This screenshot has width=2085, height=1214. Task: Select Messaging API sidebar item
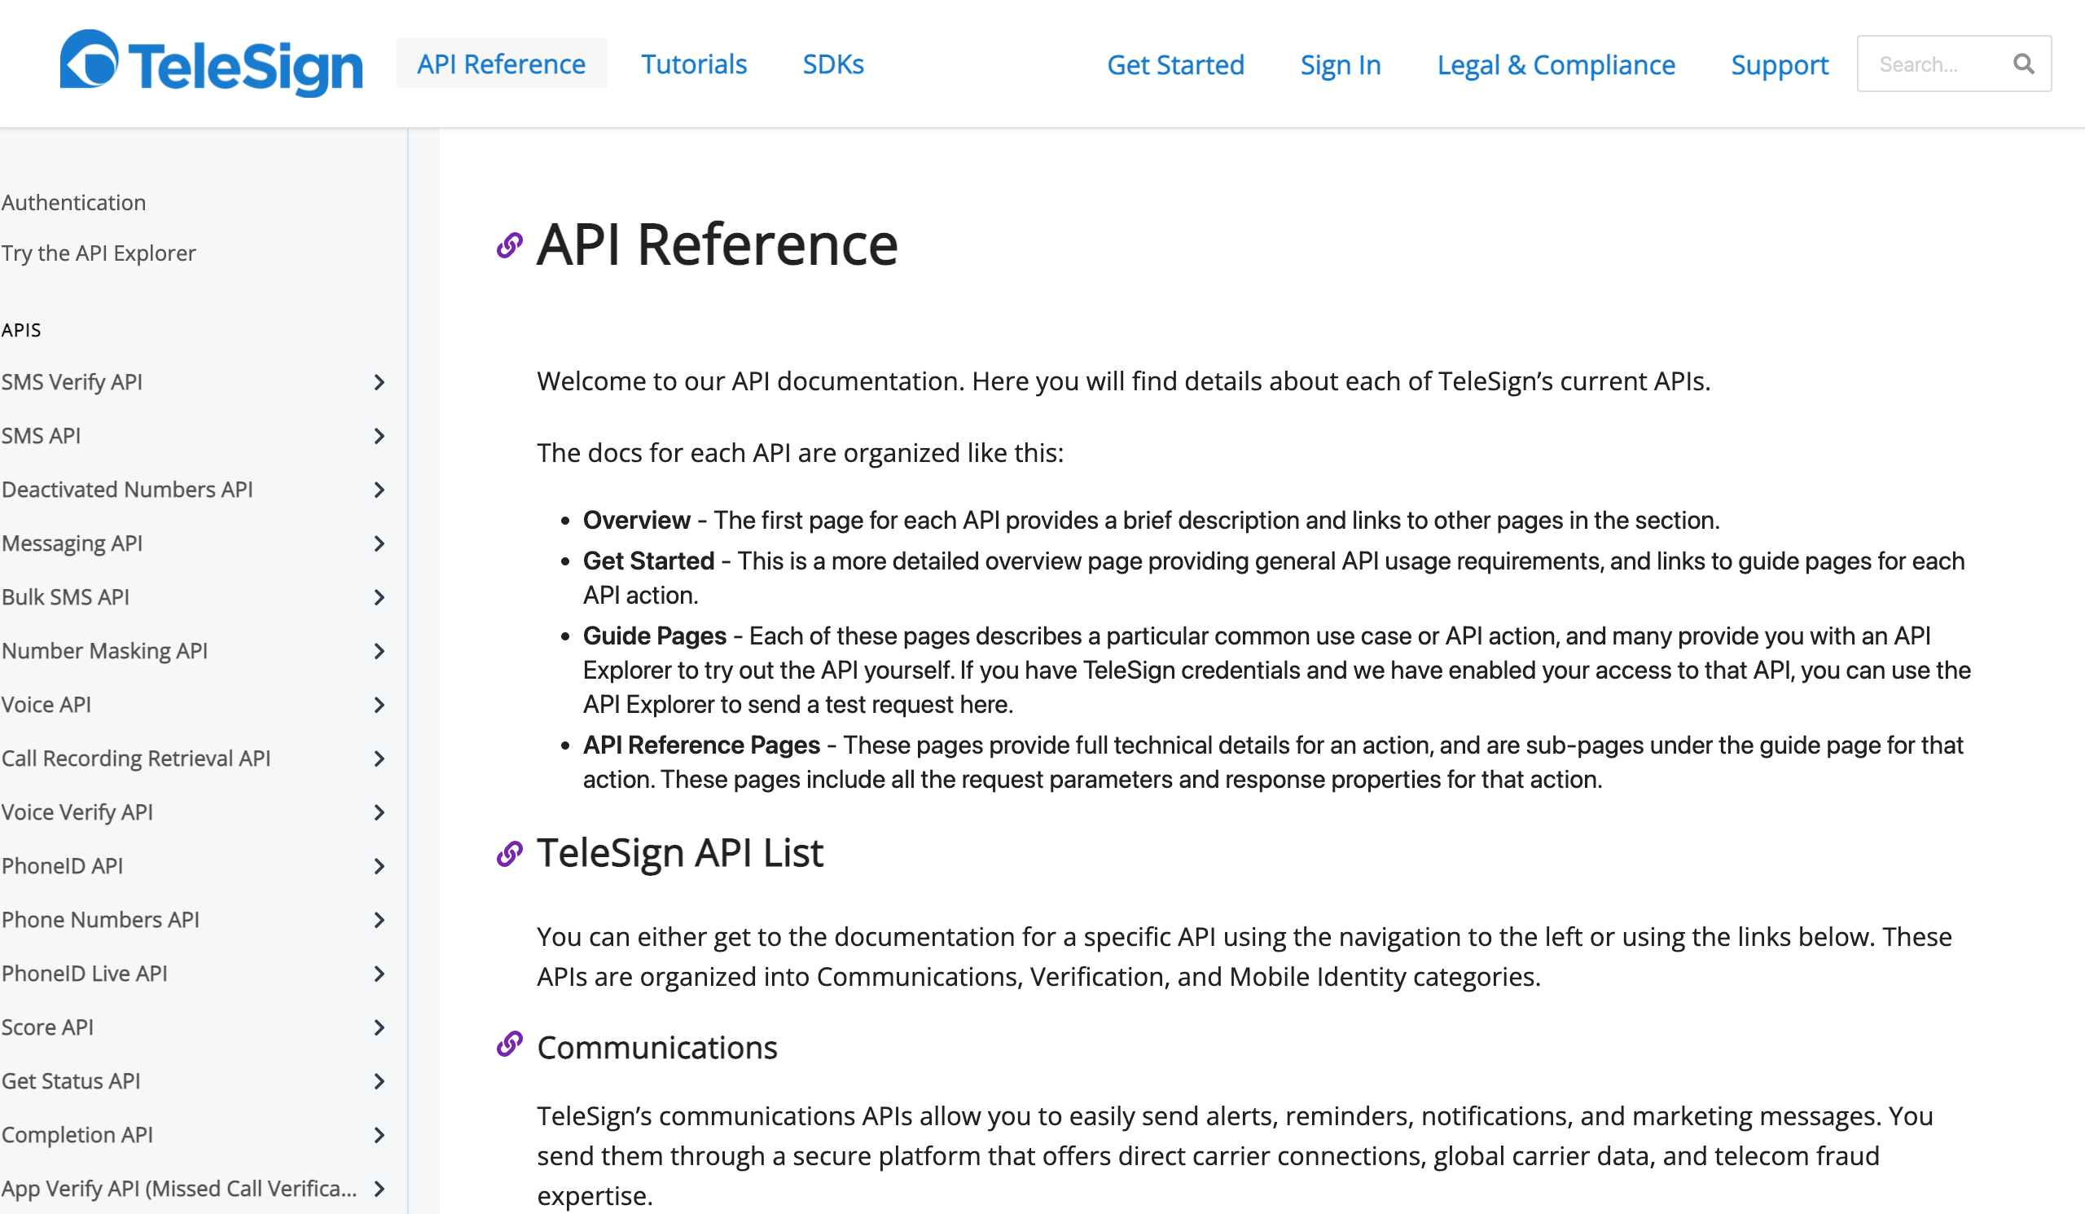(x=72, y=543)
